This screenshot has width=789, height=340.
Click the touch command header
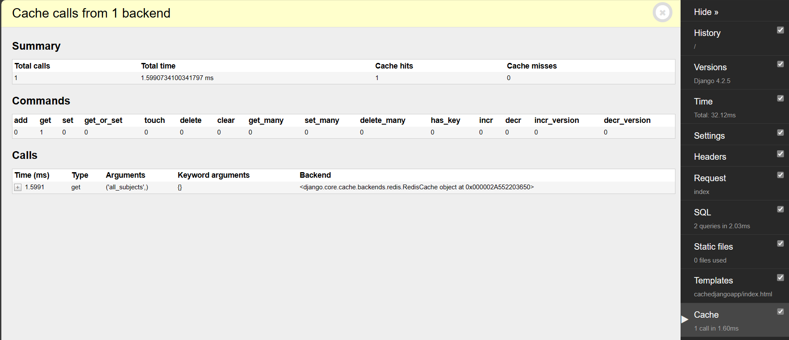pyautogui.click(x=154, y=120)
